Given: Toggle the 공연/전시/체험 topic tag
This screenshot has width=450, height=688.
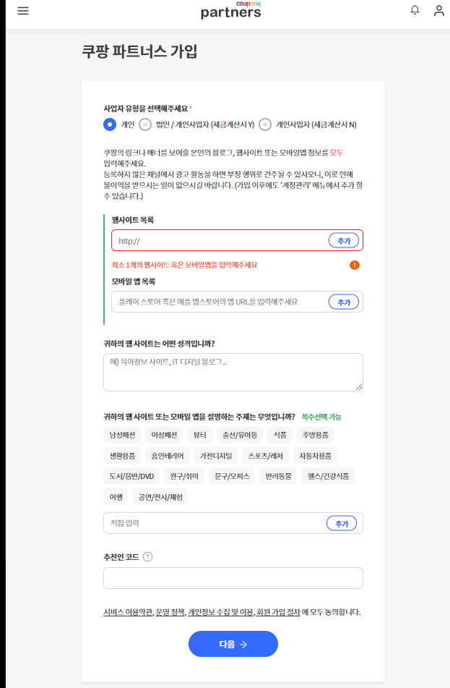Looking at the screenshot, I should pos(160,497).
